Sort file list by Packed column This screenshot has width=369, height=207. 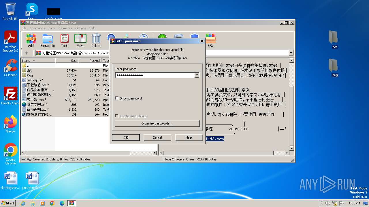click(x=90, y=61)
